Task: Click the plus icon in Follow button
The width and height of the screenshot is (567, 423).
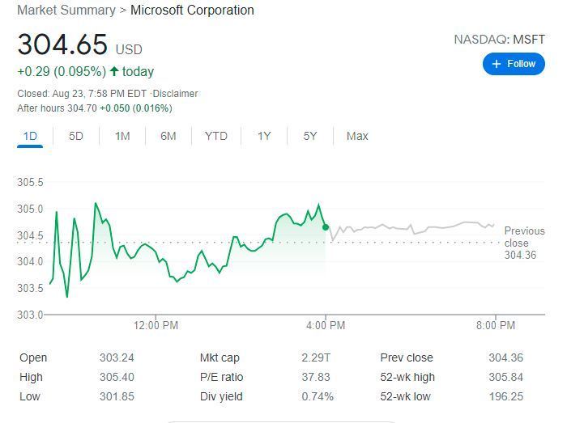Action: [497, 64]
